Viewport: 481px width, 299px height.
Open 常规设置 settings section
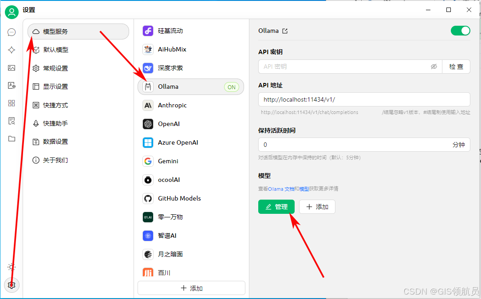tap(78, 68)
